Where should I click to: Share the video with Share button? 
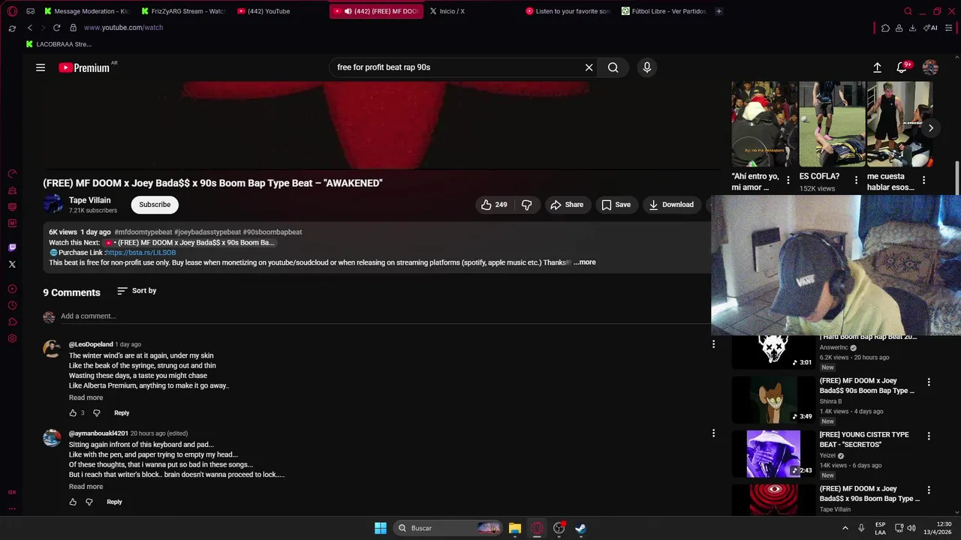click(x=566, y=205)
